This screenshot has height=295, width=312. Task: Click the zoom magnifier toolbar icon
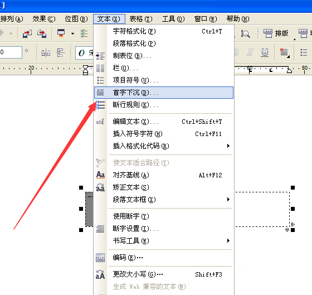245,33
